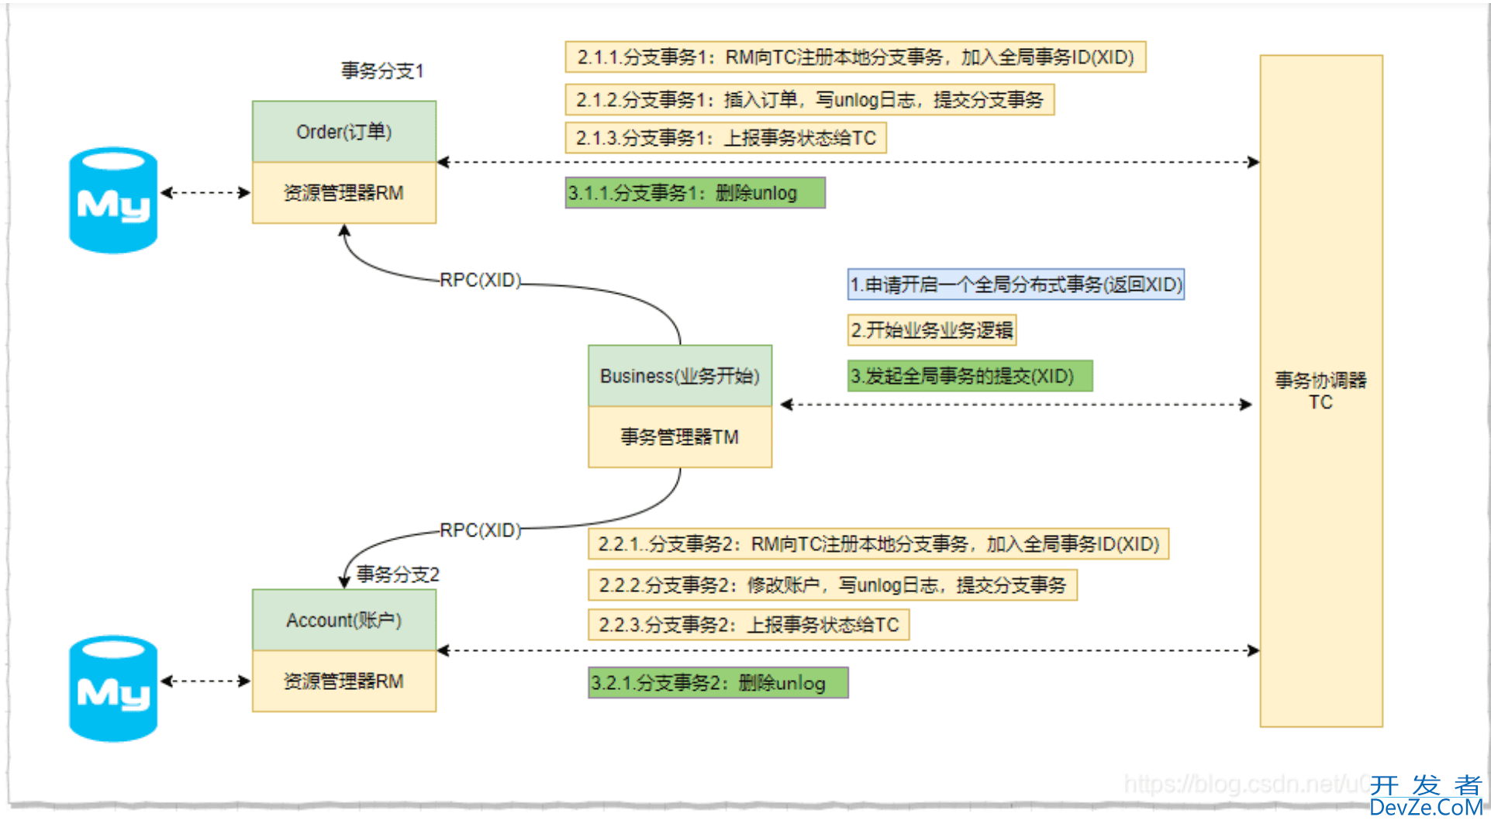Click the 事务分支2 label
Viewport: 1491px width, 824px height.
point(398,574)
